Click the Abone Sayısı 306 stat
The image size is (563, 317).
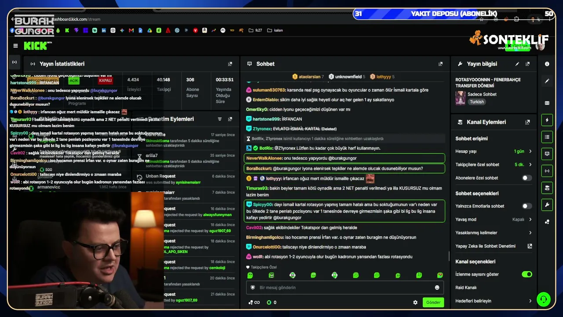pos(193,88)
